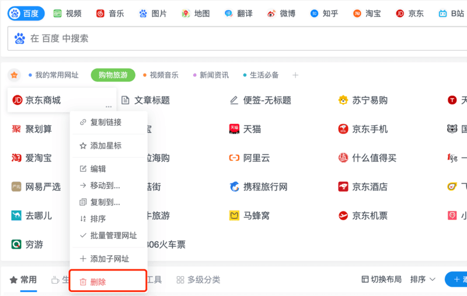Image resolution: width=467 pixels, height=296 pixels.
Task: Select the 百度 search engine pill
Action: pos(26,13)
